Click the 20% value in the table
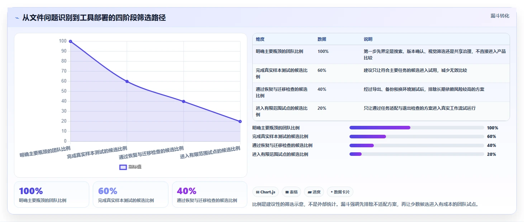Screen dimensions: 524x222 [322, 108]
